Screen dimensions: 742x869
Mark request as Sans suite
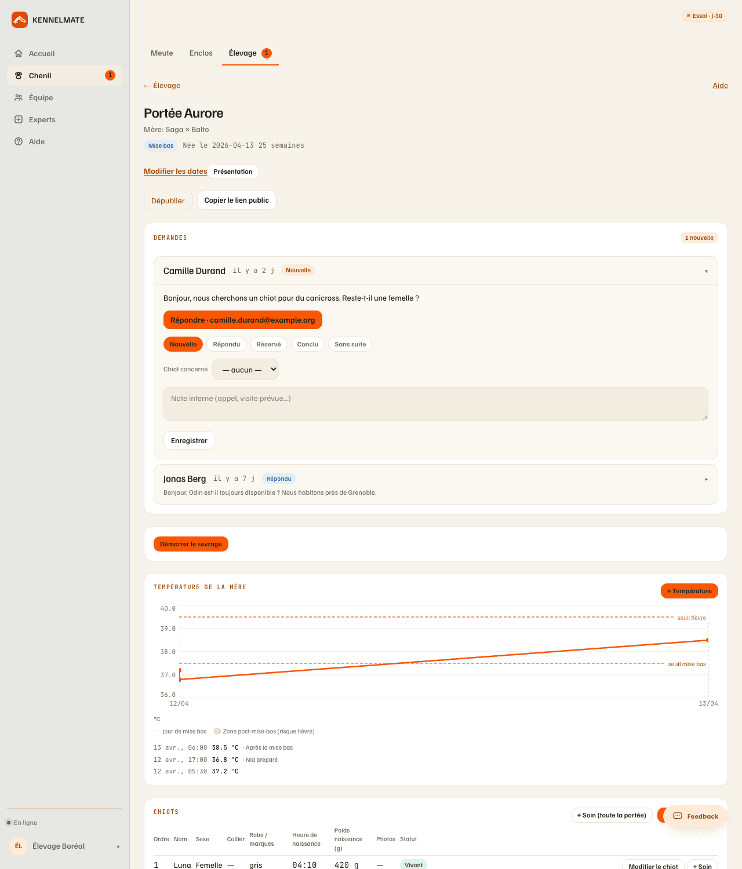point(350,344)
